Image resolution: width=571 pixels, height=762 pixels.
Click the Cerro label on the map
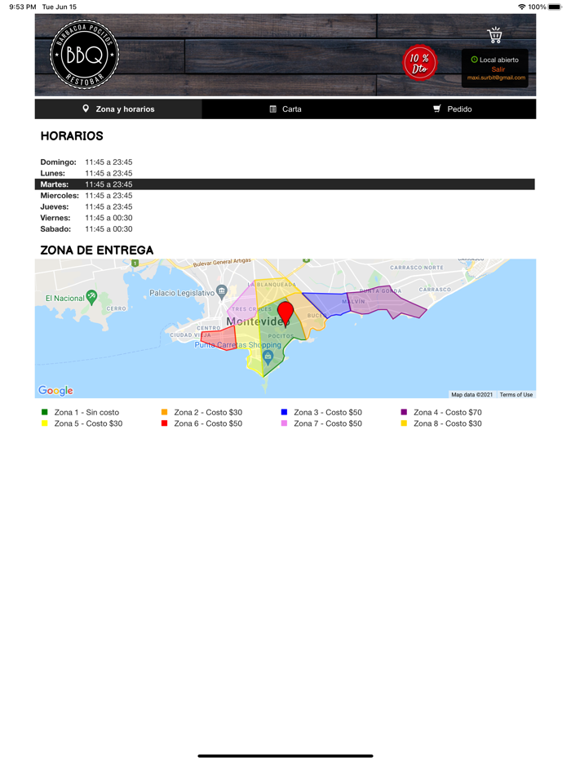pyautogui.click(x=116, y=308)
